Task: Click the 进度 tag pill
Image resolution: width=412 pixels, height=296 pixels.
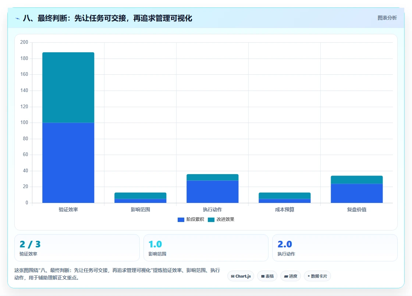Action: 291,276
